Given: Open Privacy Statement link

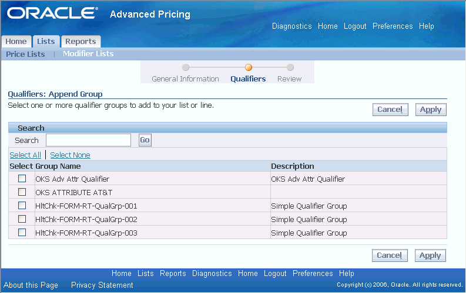Looking at the screenshot, I should pos(102,285).
